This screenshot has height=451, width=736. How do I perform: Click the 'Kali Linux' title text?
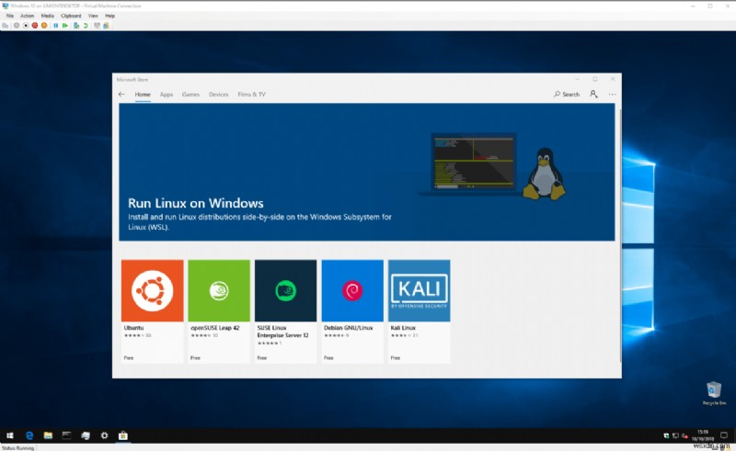point(403,328)
